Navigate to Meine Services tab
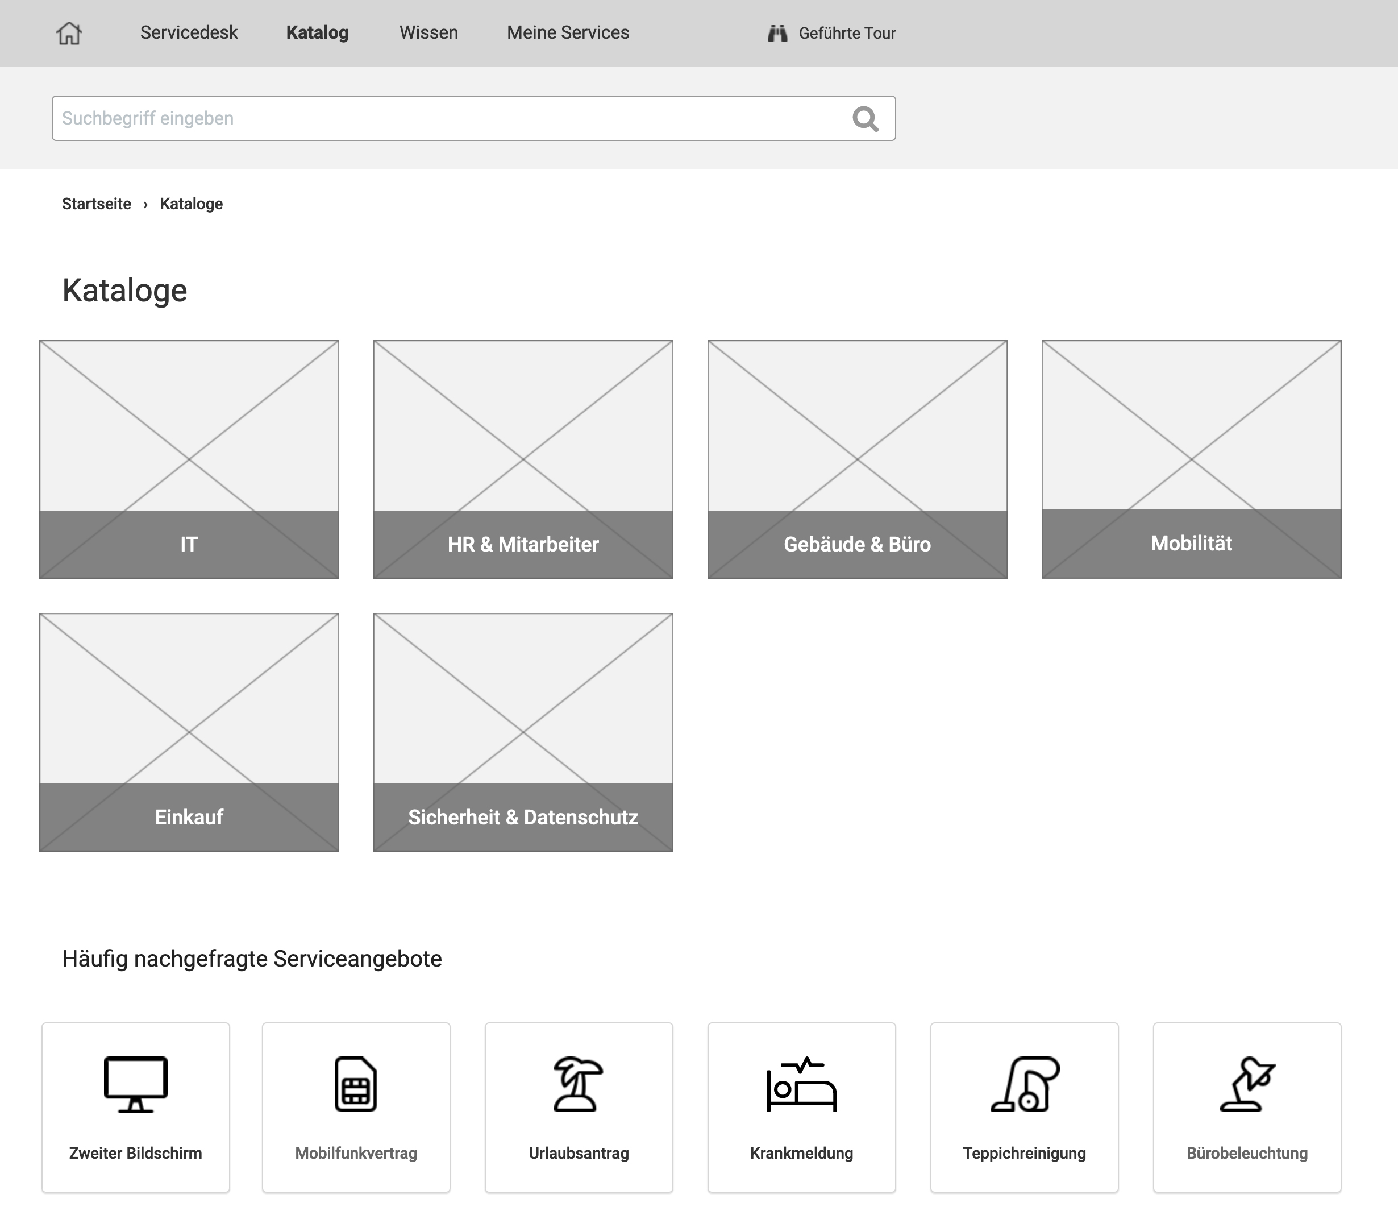Image resolution: width=1398 pixels, height=1219 pixels. click(x=568, y=32)
